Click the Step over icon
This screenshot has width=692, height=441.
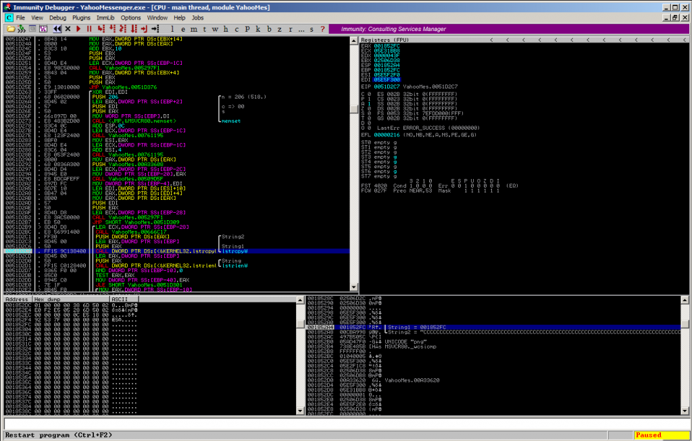coord(112,29)
